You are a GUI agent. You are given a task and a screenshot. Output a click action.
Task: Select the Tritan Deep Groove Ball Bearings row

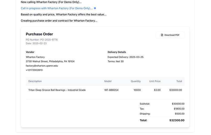57,90
